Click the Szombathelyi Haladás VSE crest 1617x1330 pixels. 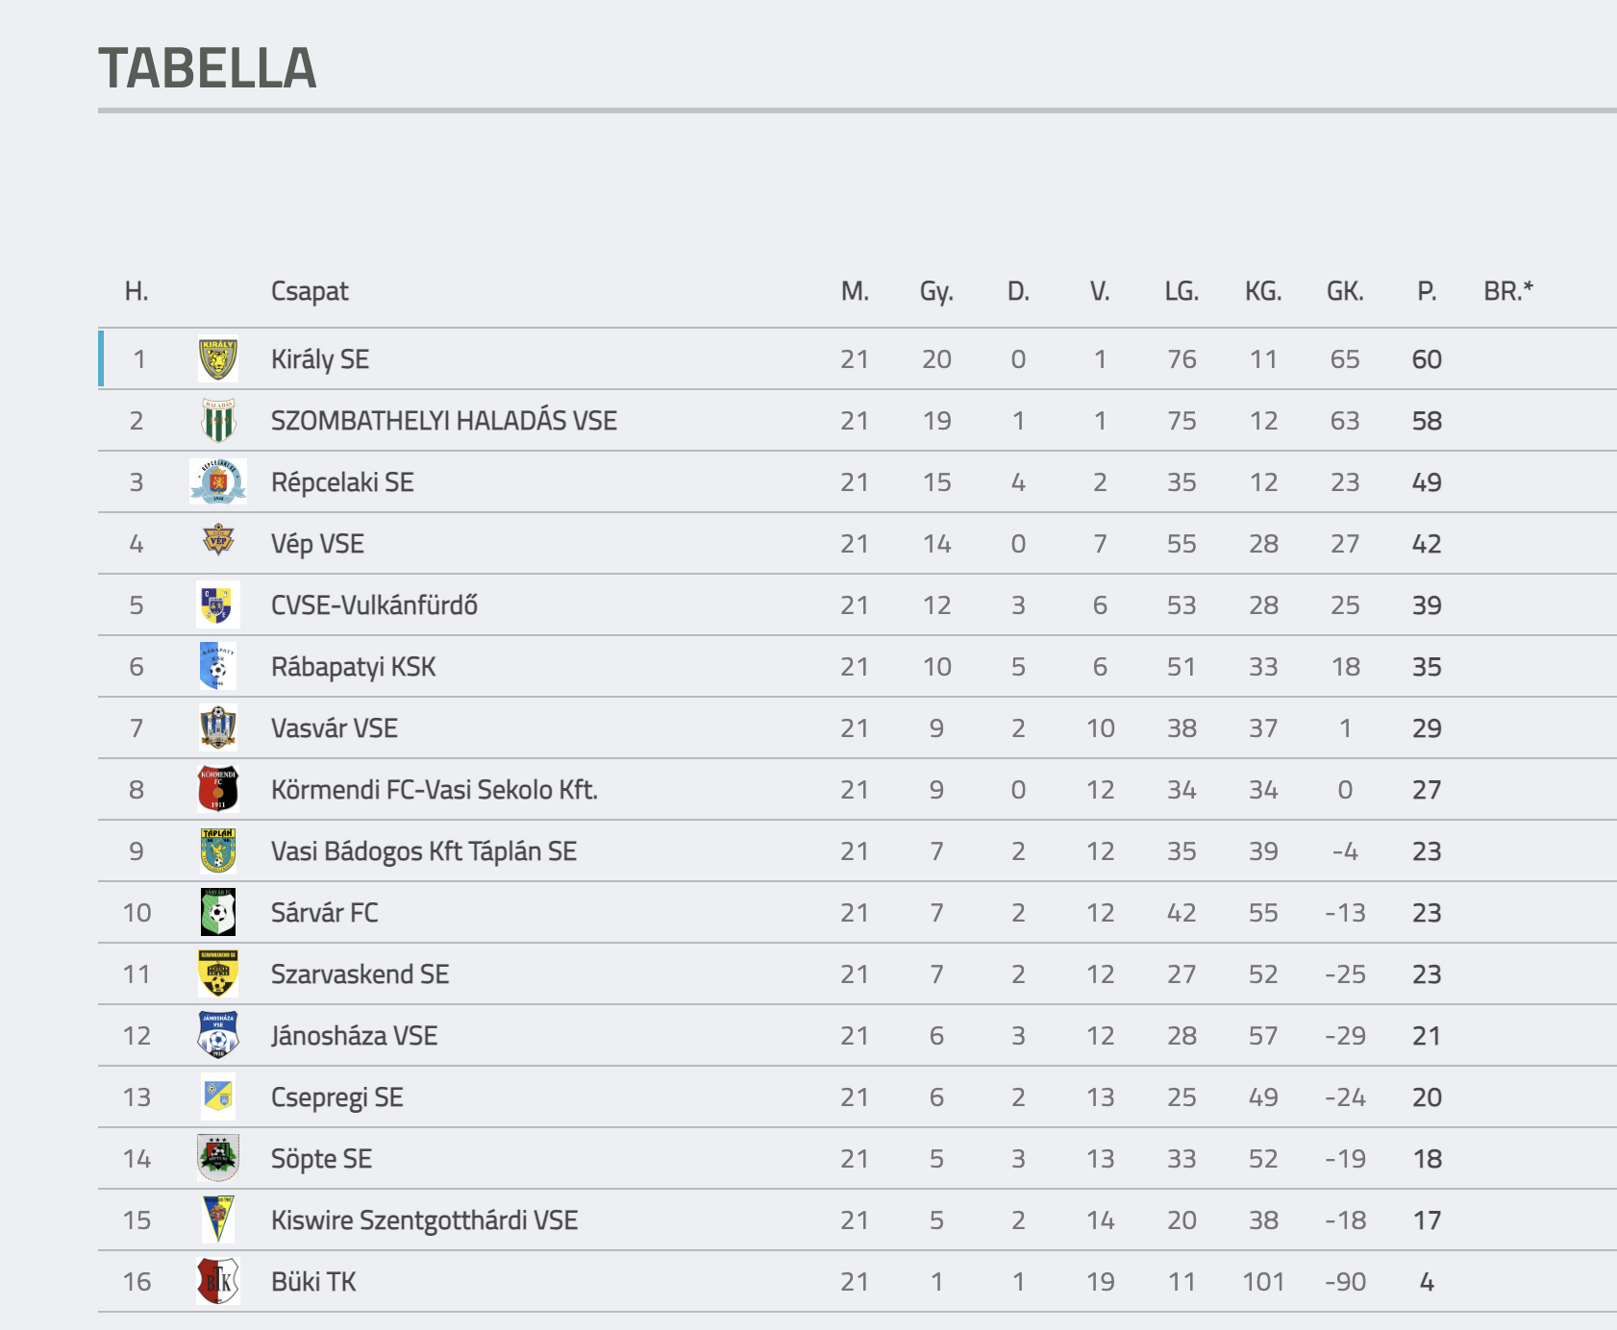coord(218,421)
